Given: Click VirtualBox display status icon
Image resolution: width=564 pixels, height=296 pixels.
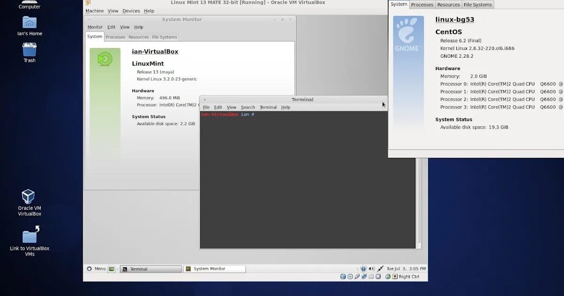Looking at the screenshot, I should pyautogui.click(x=378, y=277).
